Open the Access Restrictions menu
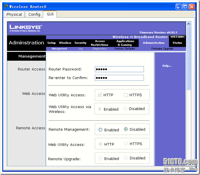The width and height of the screenshot is (200, 175). (100, 43)
